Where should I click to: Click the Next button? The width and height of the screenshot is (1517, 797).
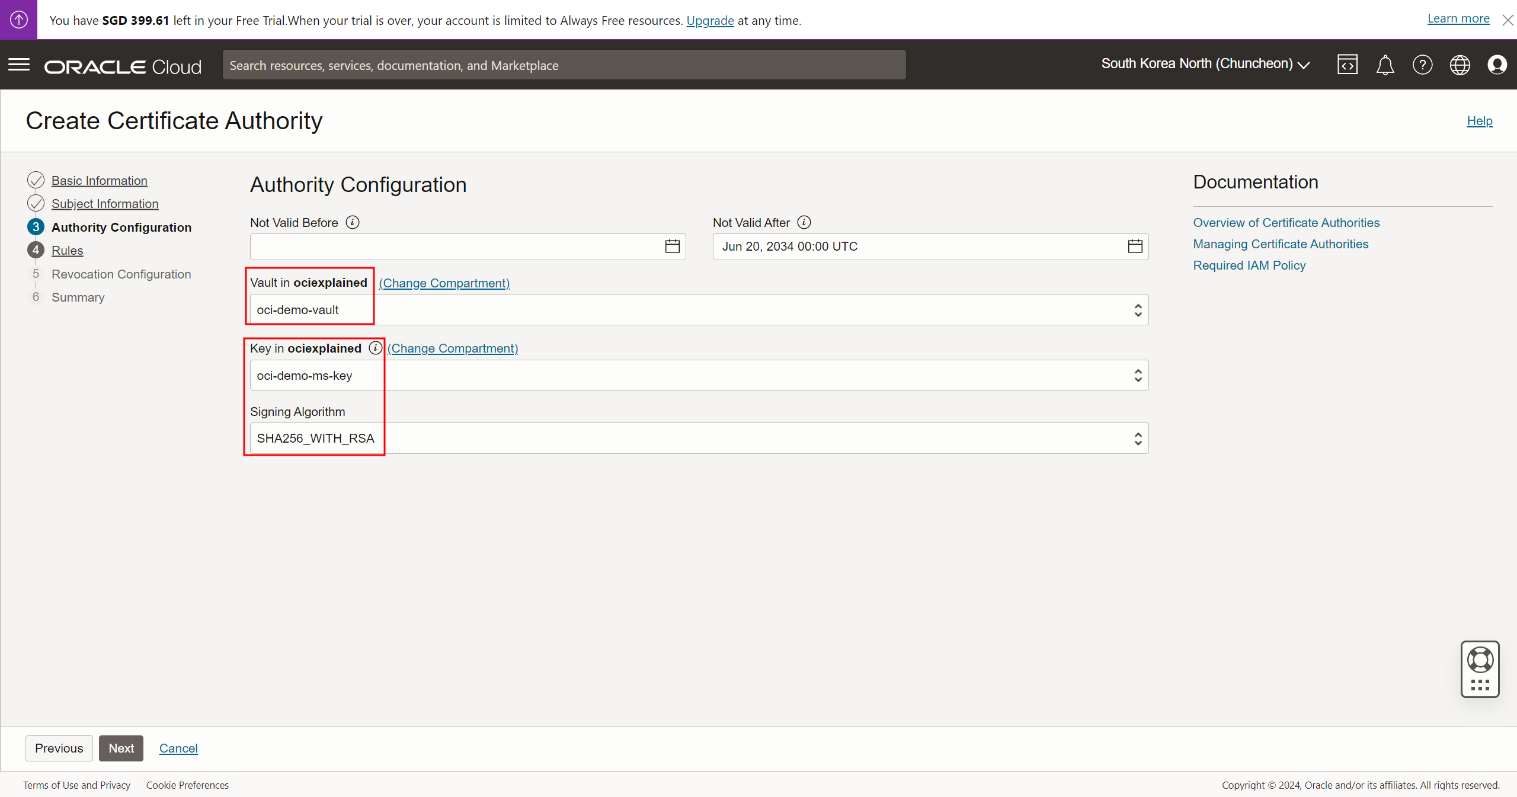click(x=121, y=748)
